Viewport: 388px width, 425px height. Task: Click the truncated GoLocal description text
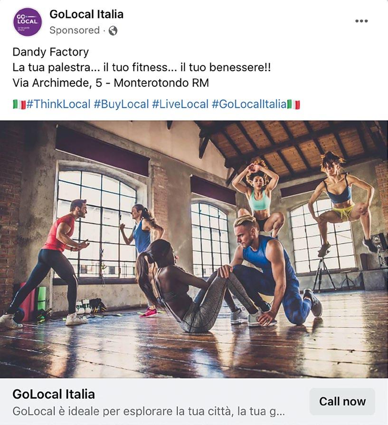[149, 411]
